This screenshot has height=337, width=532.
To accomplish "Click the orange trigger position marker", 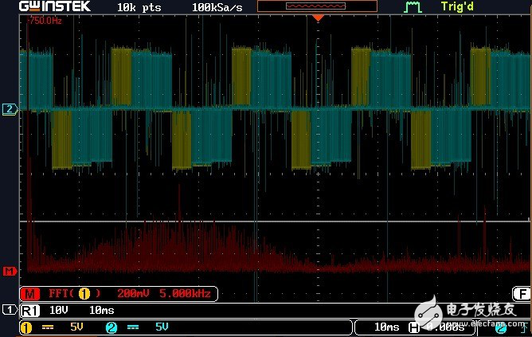I will [x=318, y=17].
